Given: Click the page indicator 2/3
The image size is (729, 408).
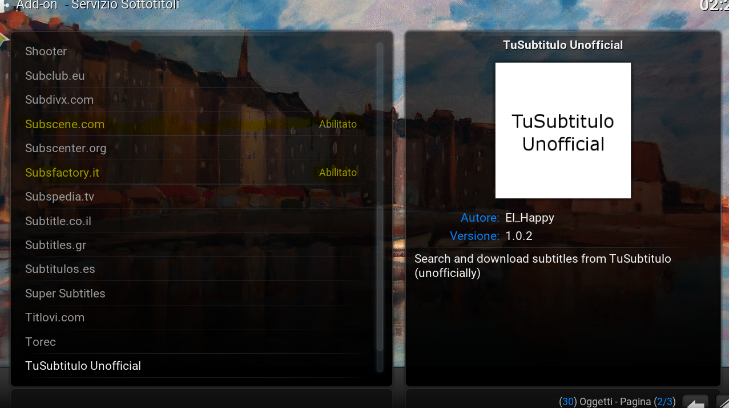Looking at the screenshot, I should 664,402.
